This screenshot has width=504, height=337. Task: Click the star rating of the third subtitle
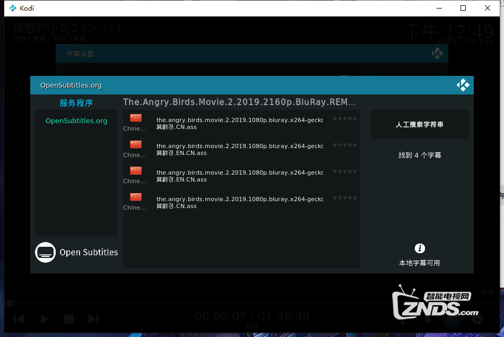(x=344, y=171)
